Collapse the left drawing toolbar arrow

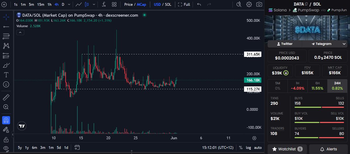(x=13, y=134)
